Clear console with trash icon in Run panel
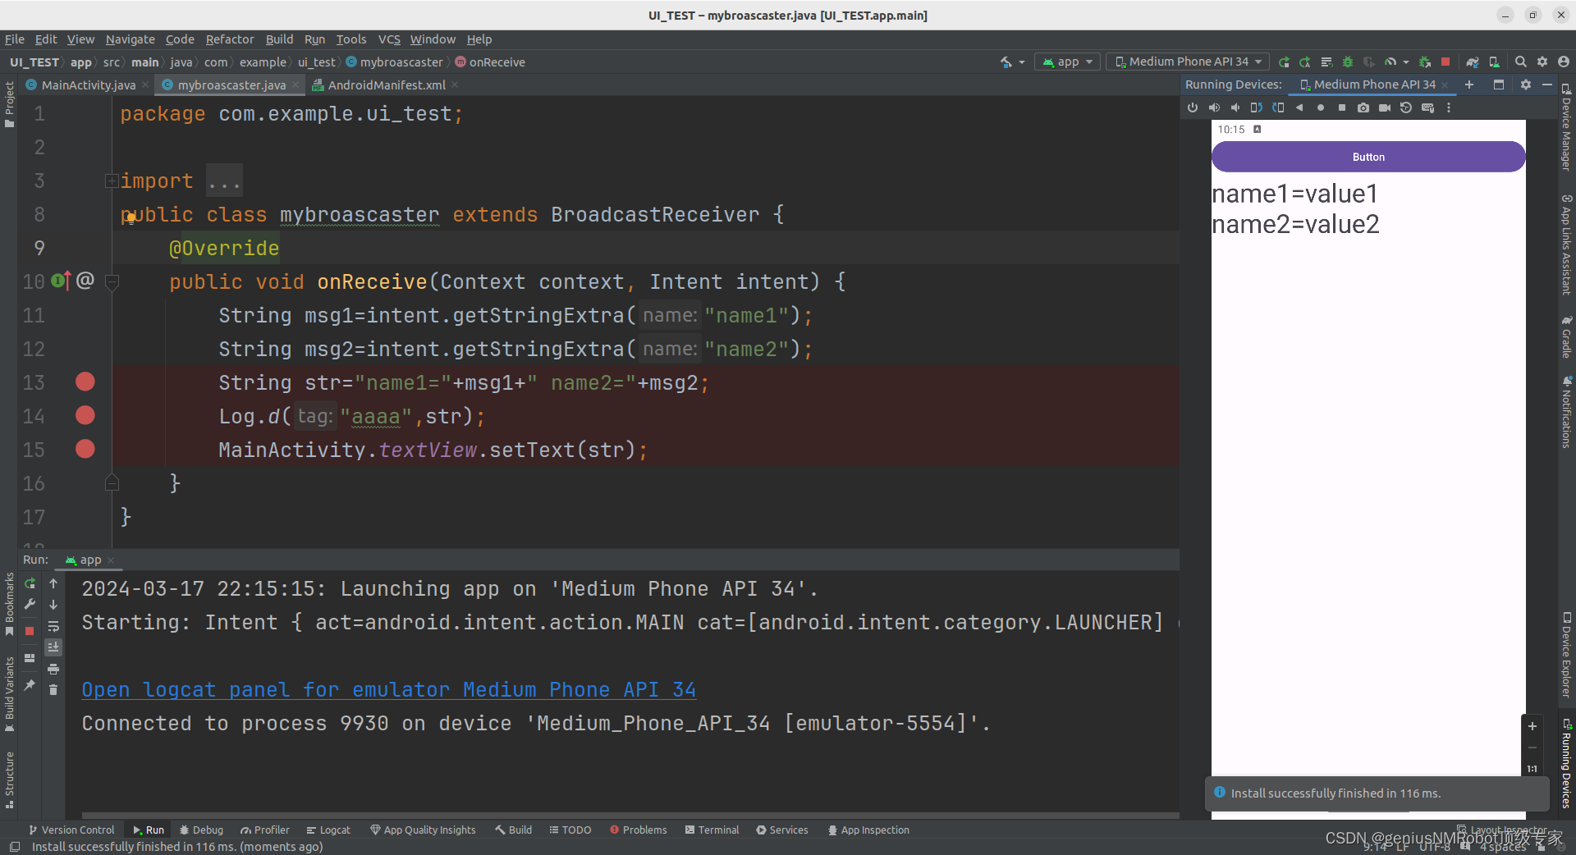 pyautogui.click(x=53, y=690)
